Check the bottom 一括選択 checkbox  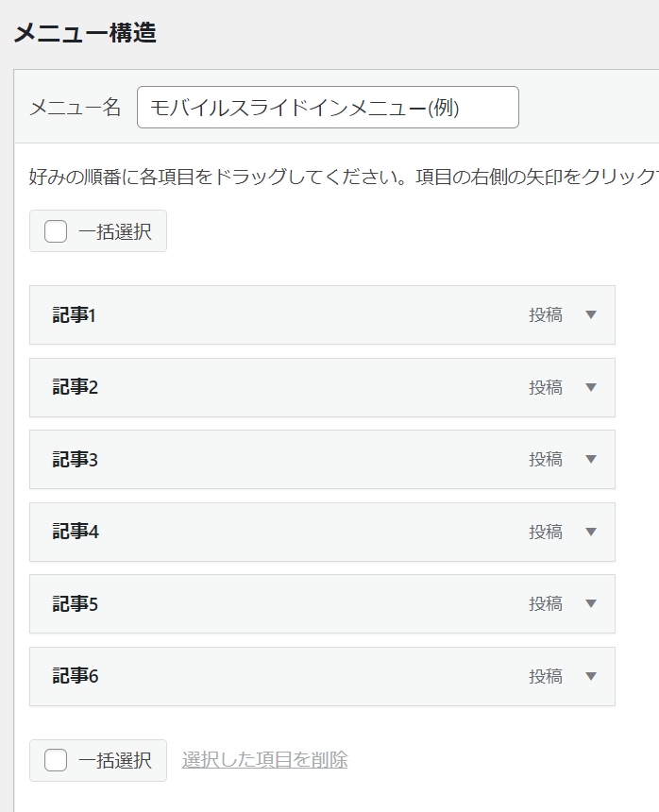coord(56,760)
